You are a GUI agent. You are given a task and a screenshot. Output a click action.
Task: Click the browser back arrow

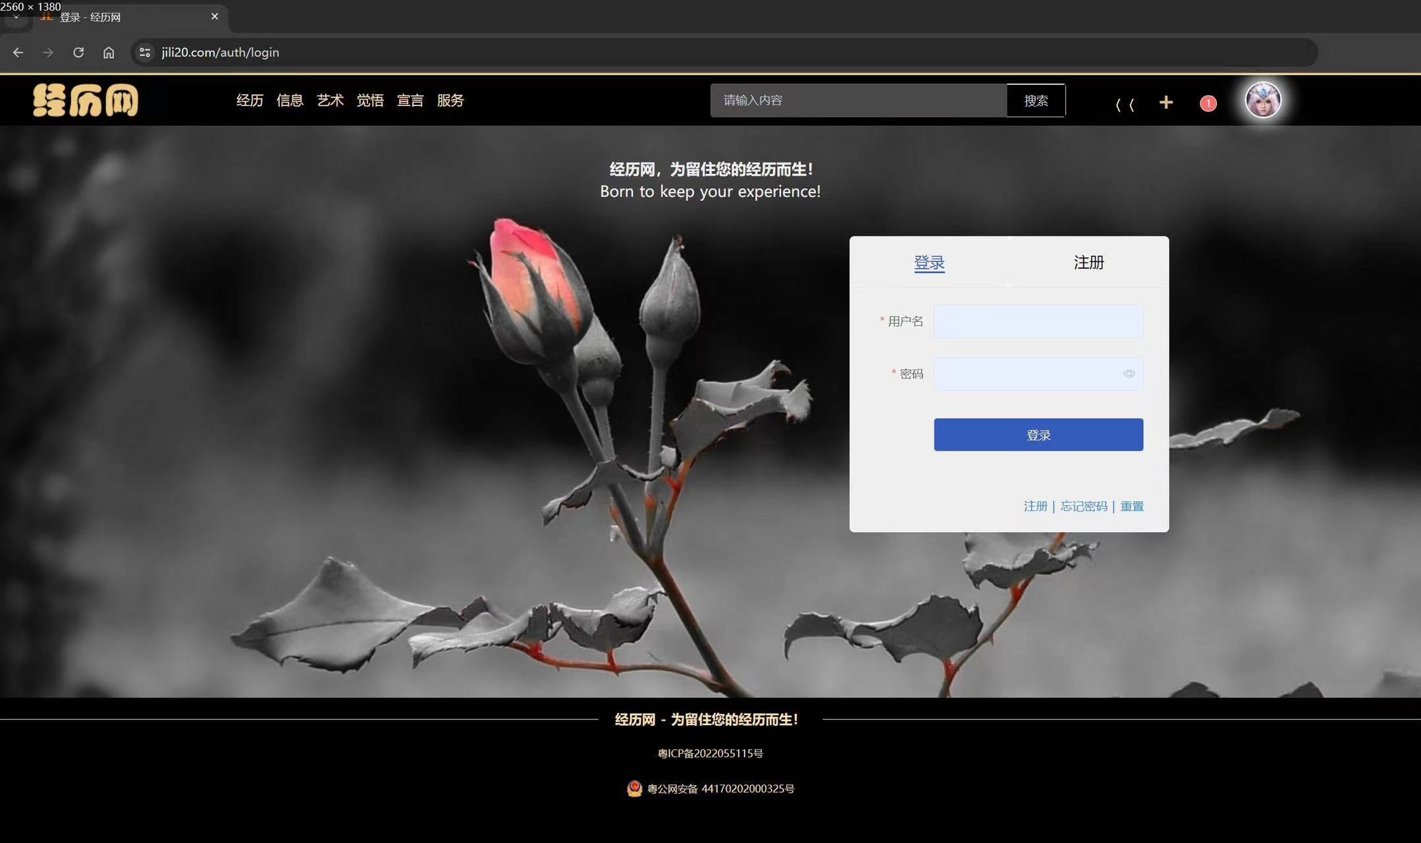18,53
